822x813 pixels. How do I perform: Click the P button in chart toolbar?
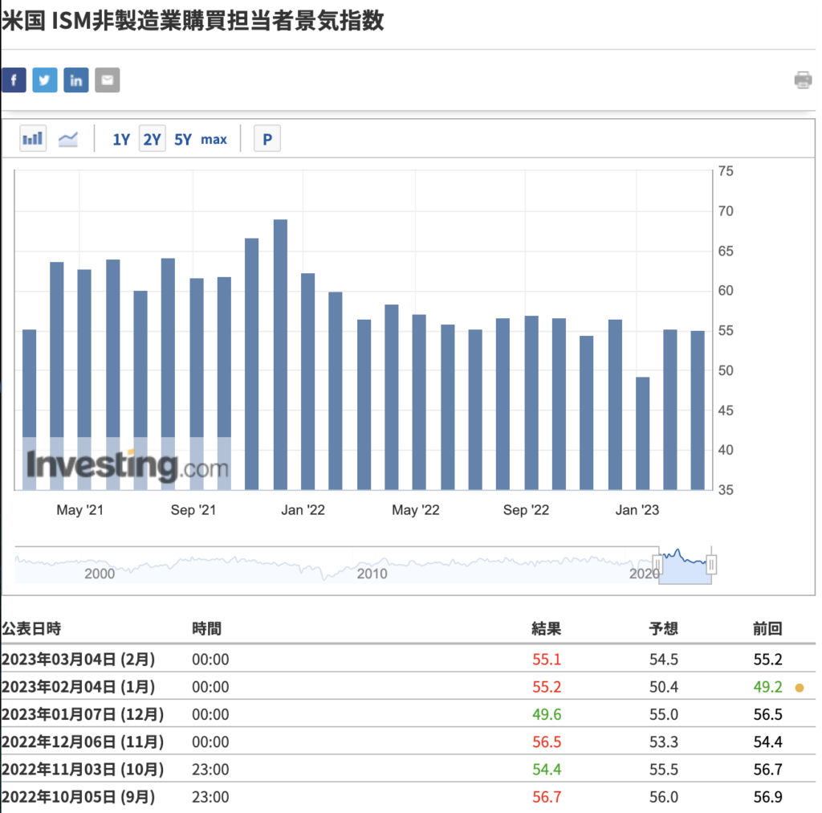[x=267, y=139]
